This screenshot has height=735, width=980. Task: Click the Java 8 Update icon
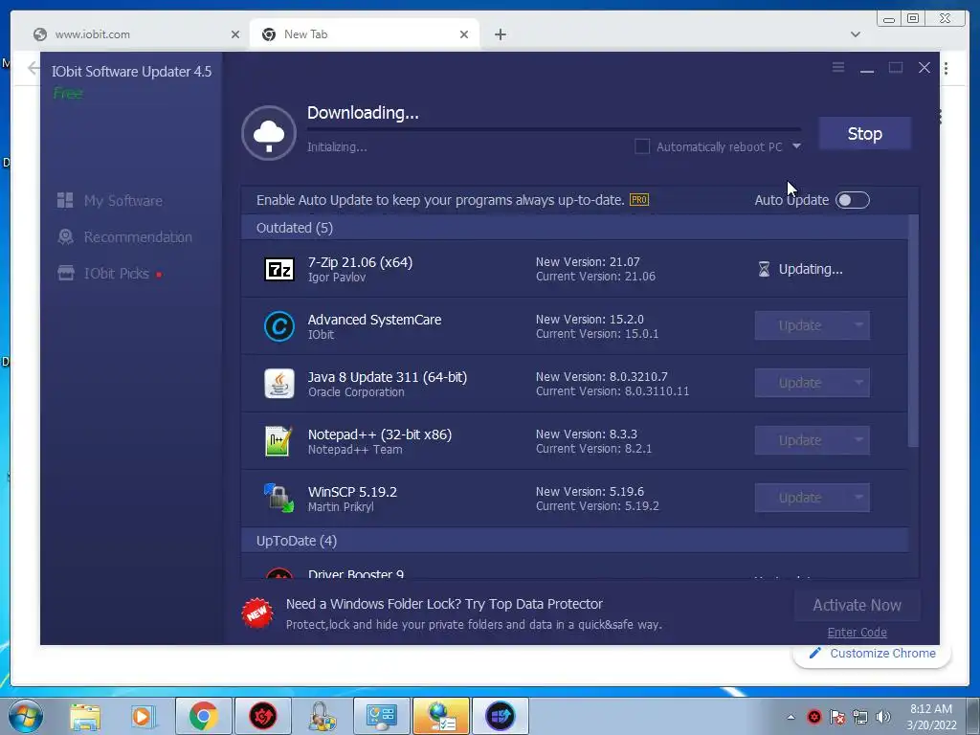click(x=278, y=384)
